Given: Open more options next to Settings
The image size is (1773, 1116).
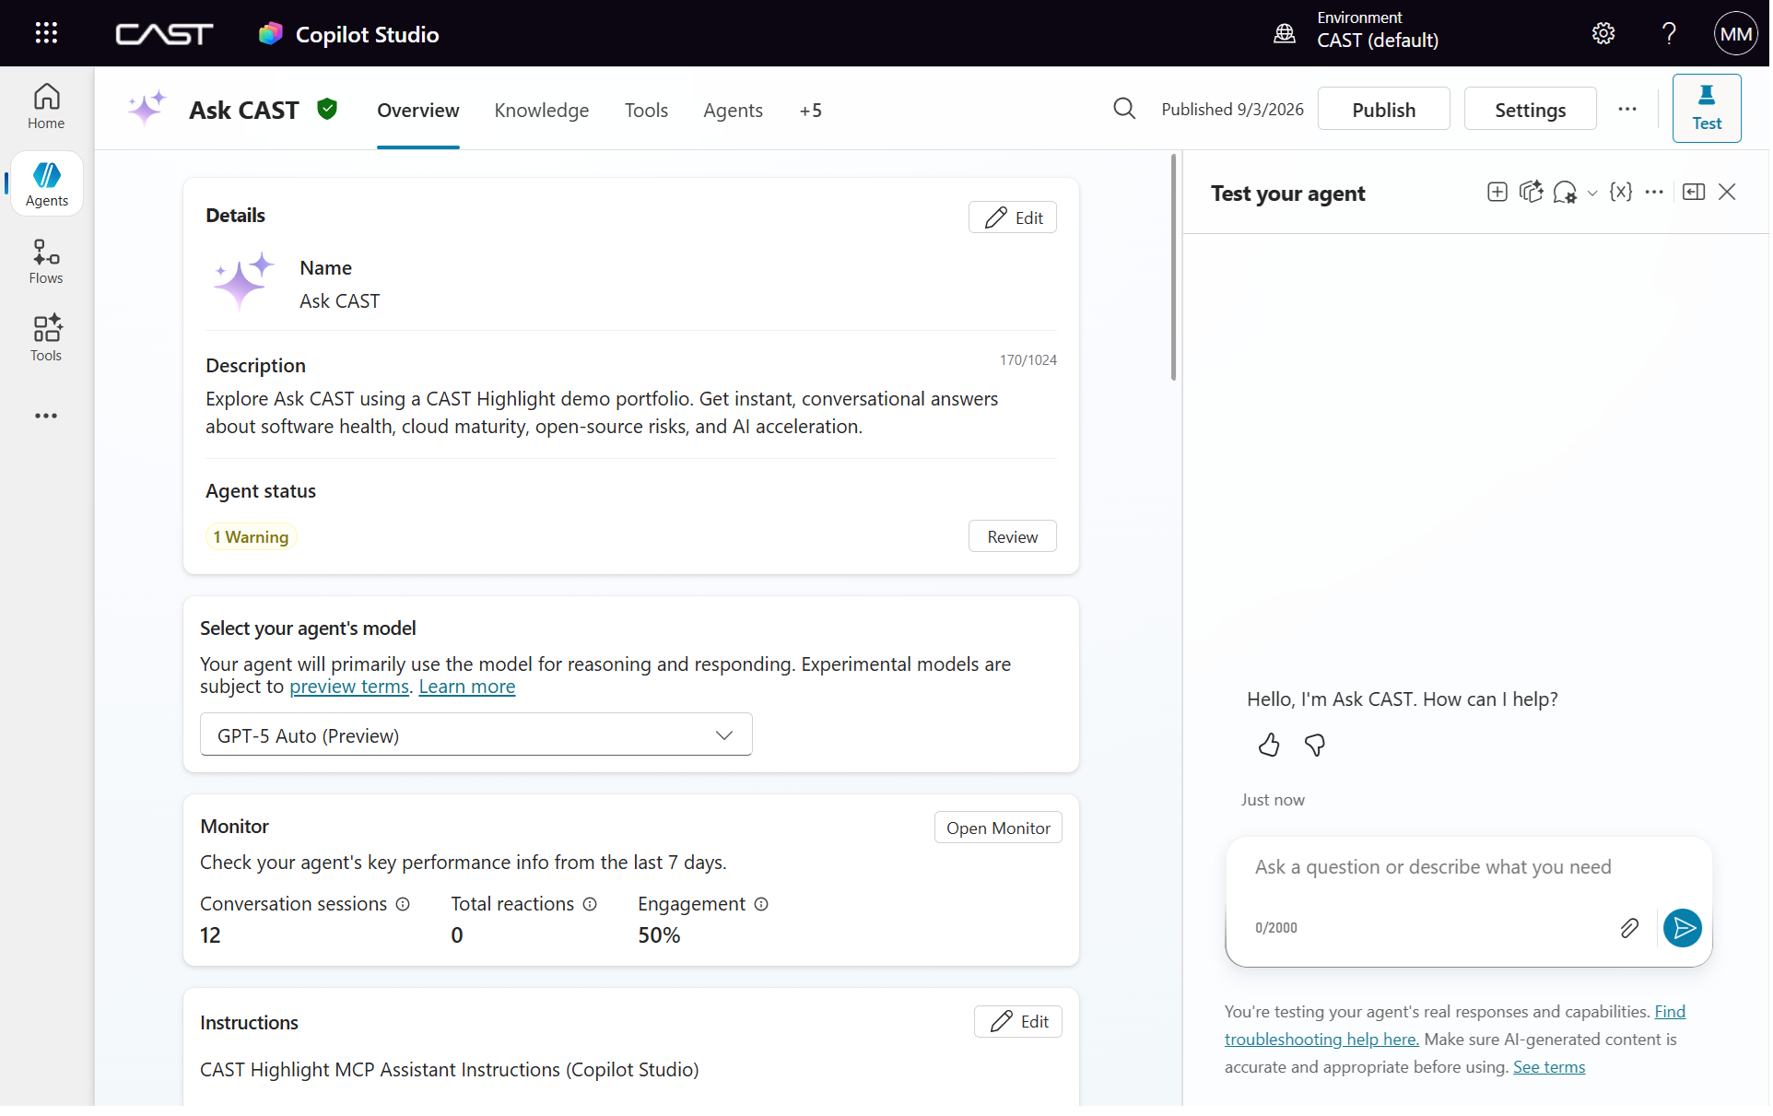Looking at the screenshot, I should pos(1627,109).
